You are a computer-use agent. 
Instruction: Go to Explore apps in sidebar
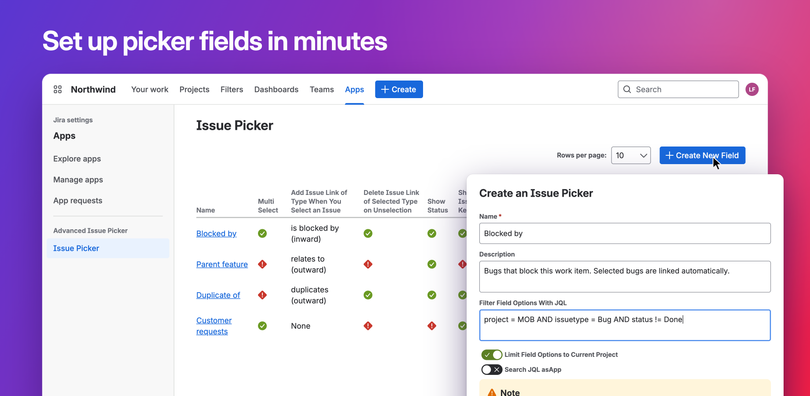(77, 159)
